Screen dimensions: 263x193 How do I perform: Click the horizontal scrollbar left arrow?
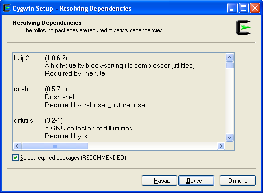[x=17, y=146]
